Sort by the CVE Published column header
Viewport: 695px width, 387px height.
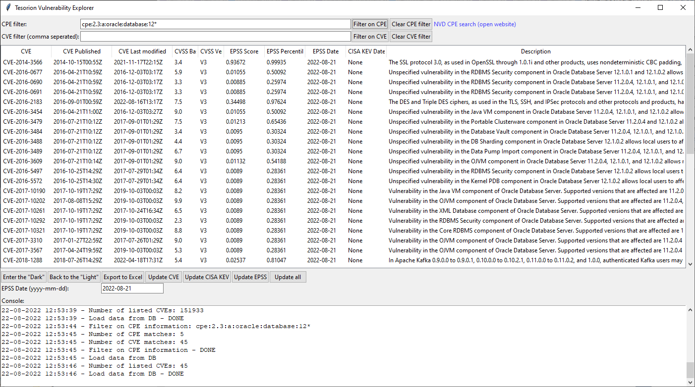[82, 51]
